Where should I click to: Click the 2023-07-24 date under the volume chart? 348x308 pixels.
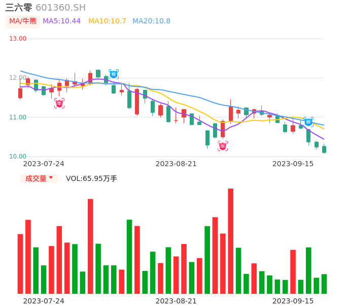44,301
